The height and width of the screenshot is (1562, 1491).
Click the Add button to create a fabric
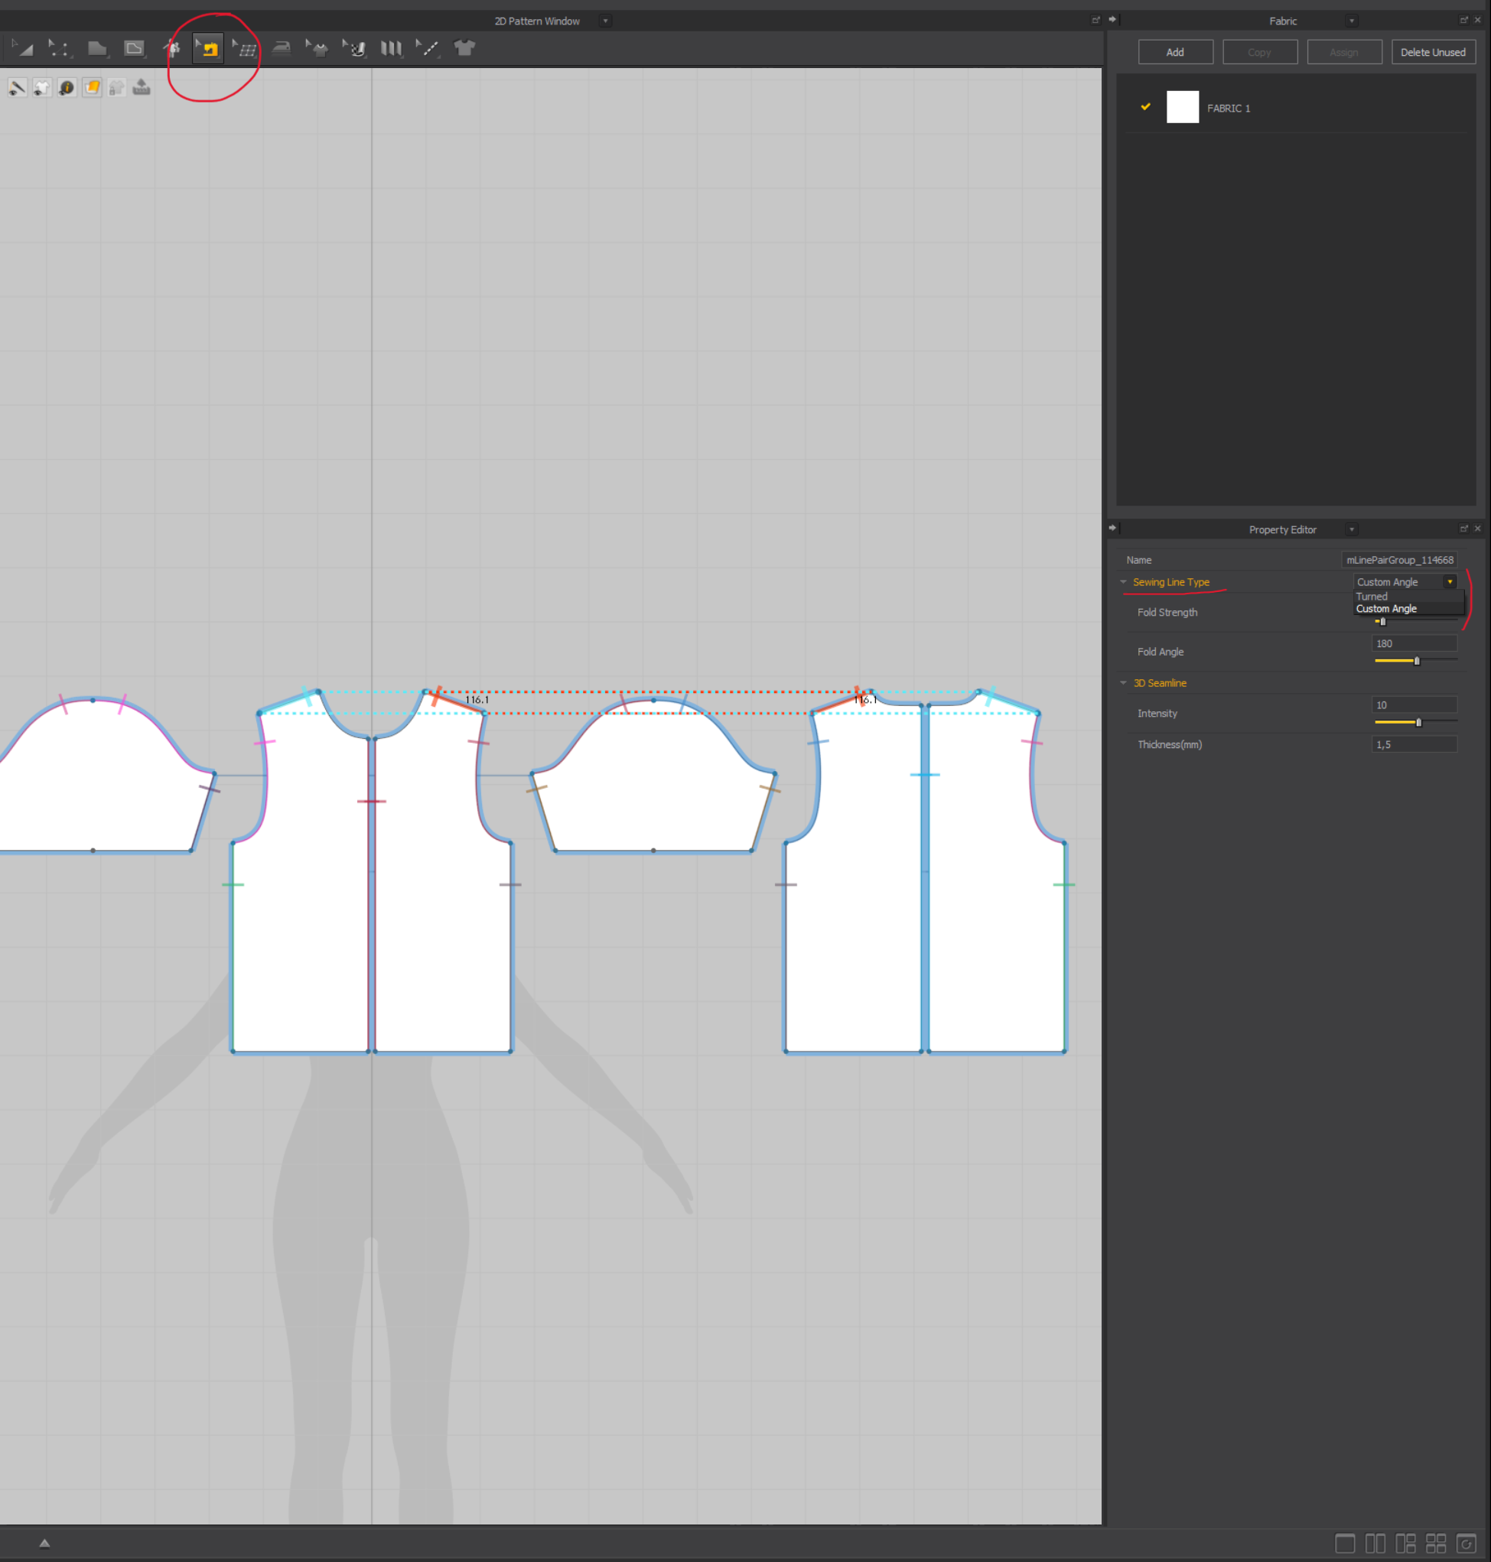point(1176,52)
